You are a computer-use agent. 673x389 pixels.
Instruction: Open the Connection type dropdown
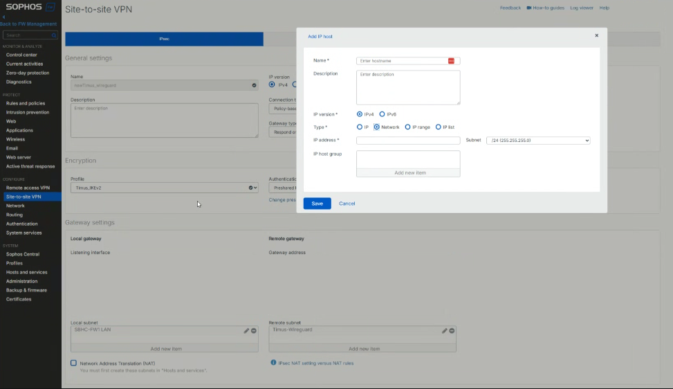283,109
